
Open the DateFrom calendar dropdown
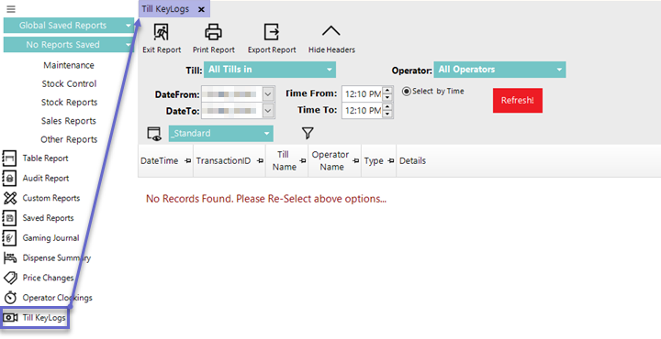coord(268,94)
